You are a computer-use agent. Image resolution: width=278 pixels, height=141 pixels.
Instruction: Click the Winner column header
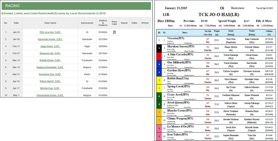(145, 23)
